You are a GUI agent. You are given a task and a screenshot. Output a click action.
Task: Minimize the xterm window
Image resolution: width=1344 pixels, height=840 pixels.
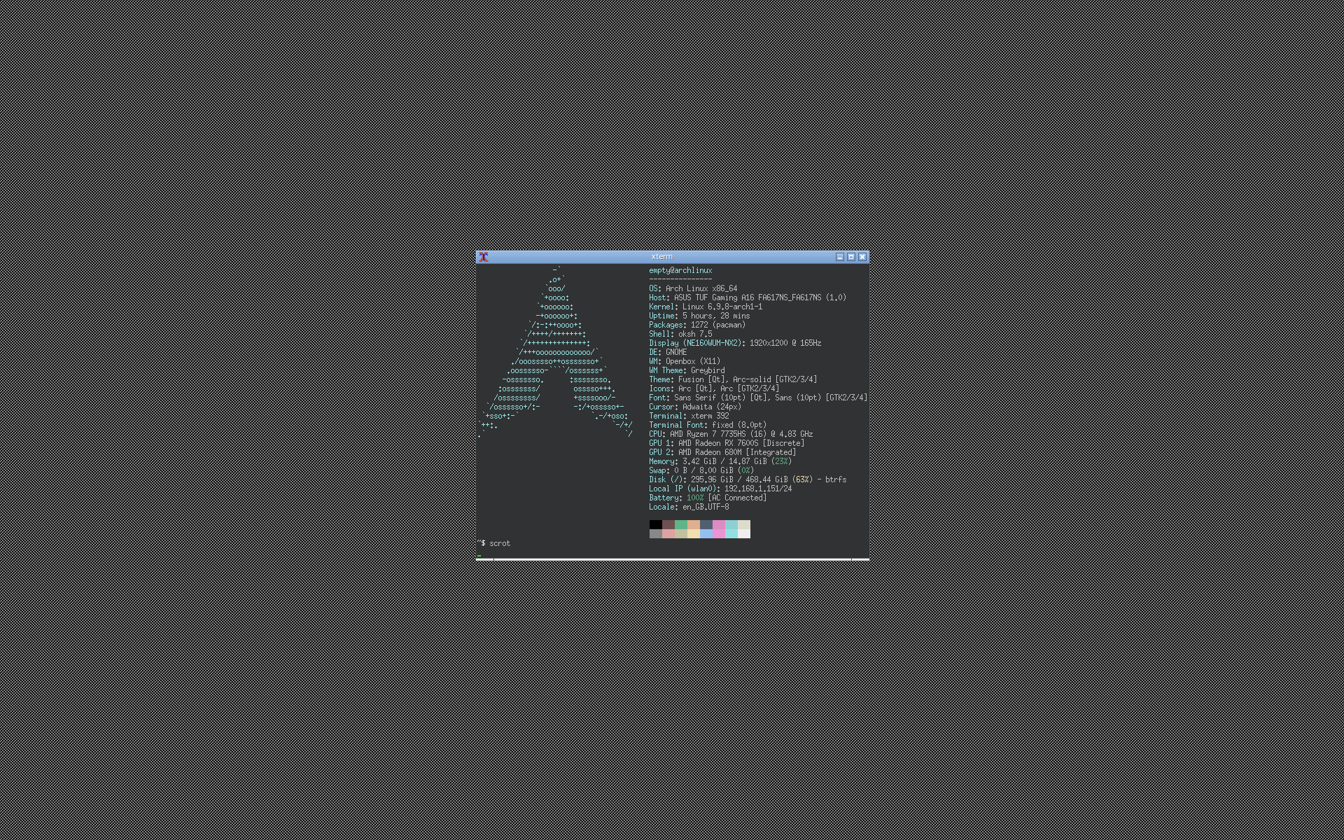coord(840,257)
